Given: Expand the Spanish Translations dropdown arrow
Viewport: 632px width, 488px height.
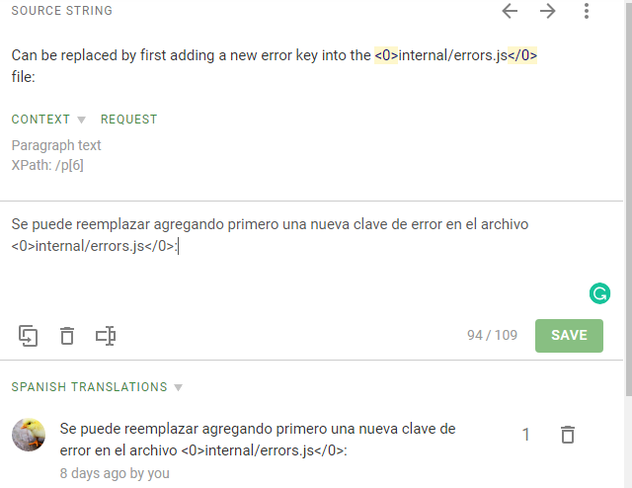Looking at the screenshot, I should (179, 387).
